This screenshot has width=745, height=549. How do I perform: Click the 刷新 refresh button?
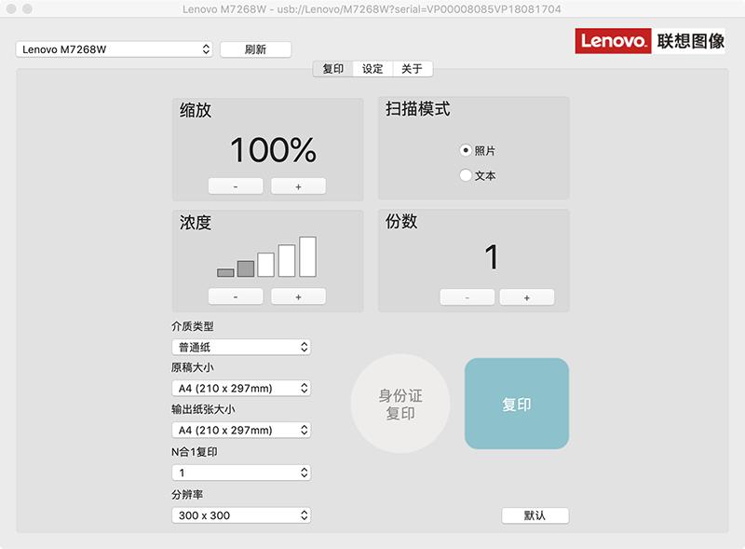tap(255, 49)
